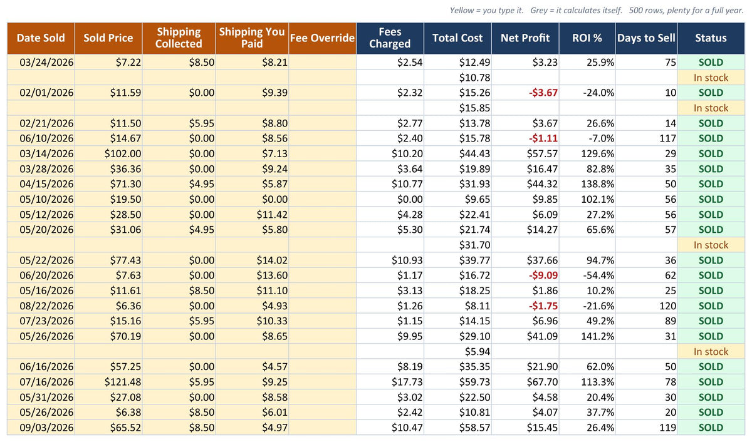The width and height of the screenshot is (752, 442).
Task: Click date cell 02/01/2026
Action: (41, 93)
